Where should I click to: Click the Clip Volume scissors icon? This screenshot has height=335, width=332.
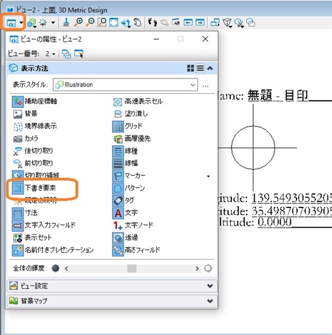click(239, 23)
